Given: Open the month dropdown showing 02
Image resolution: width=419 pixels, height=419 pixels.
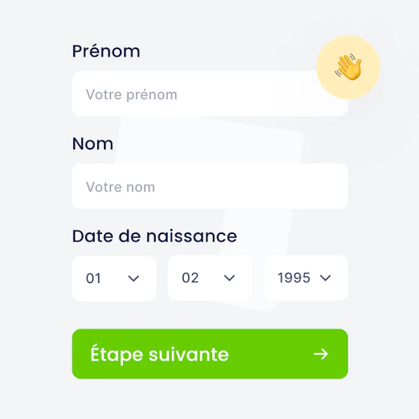Looking at the screenshot, I should [209, 278].
